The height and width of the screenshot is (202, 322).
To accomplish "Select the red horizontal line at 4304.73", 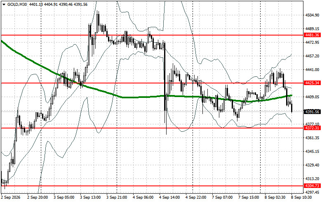I will 152,186.
